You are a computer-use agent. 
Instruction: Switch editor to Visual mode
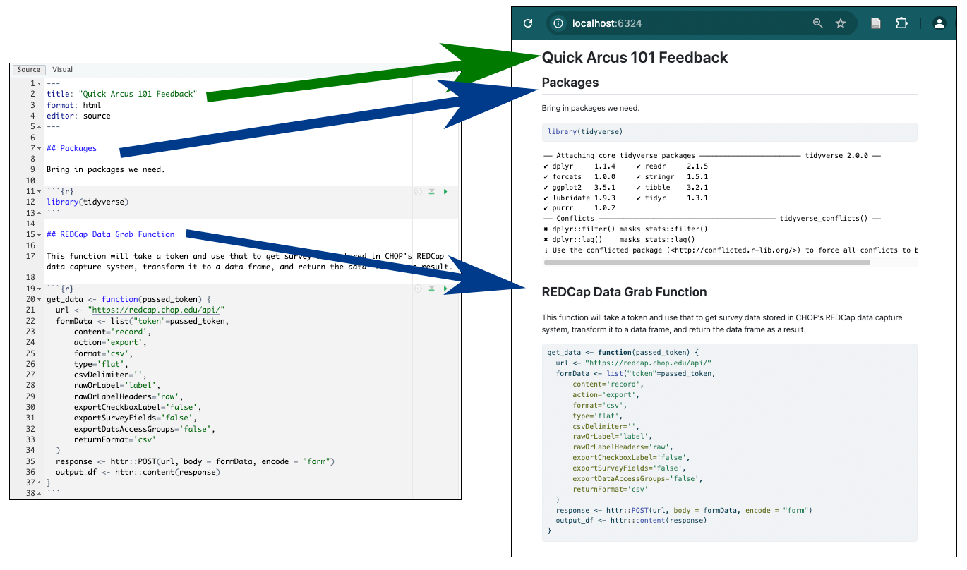62,70
